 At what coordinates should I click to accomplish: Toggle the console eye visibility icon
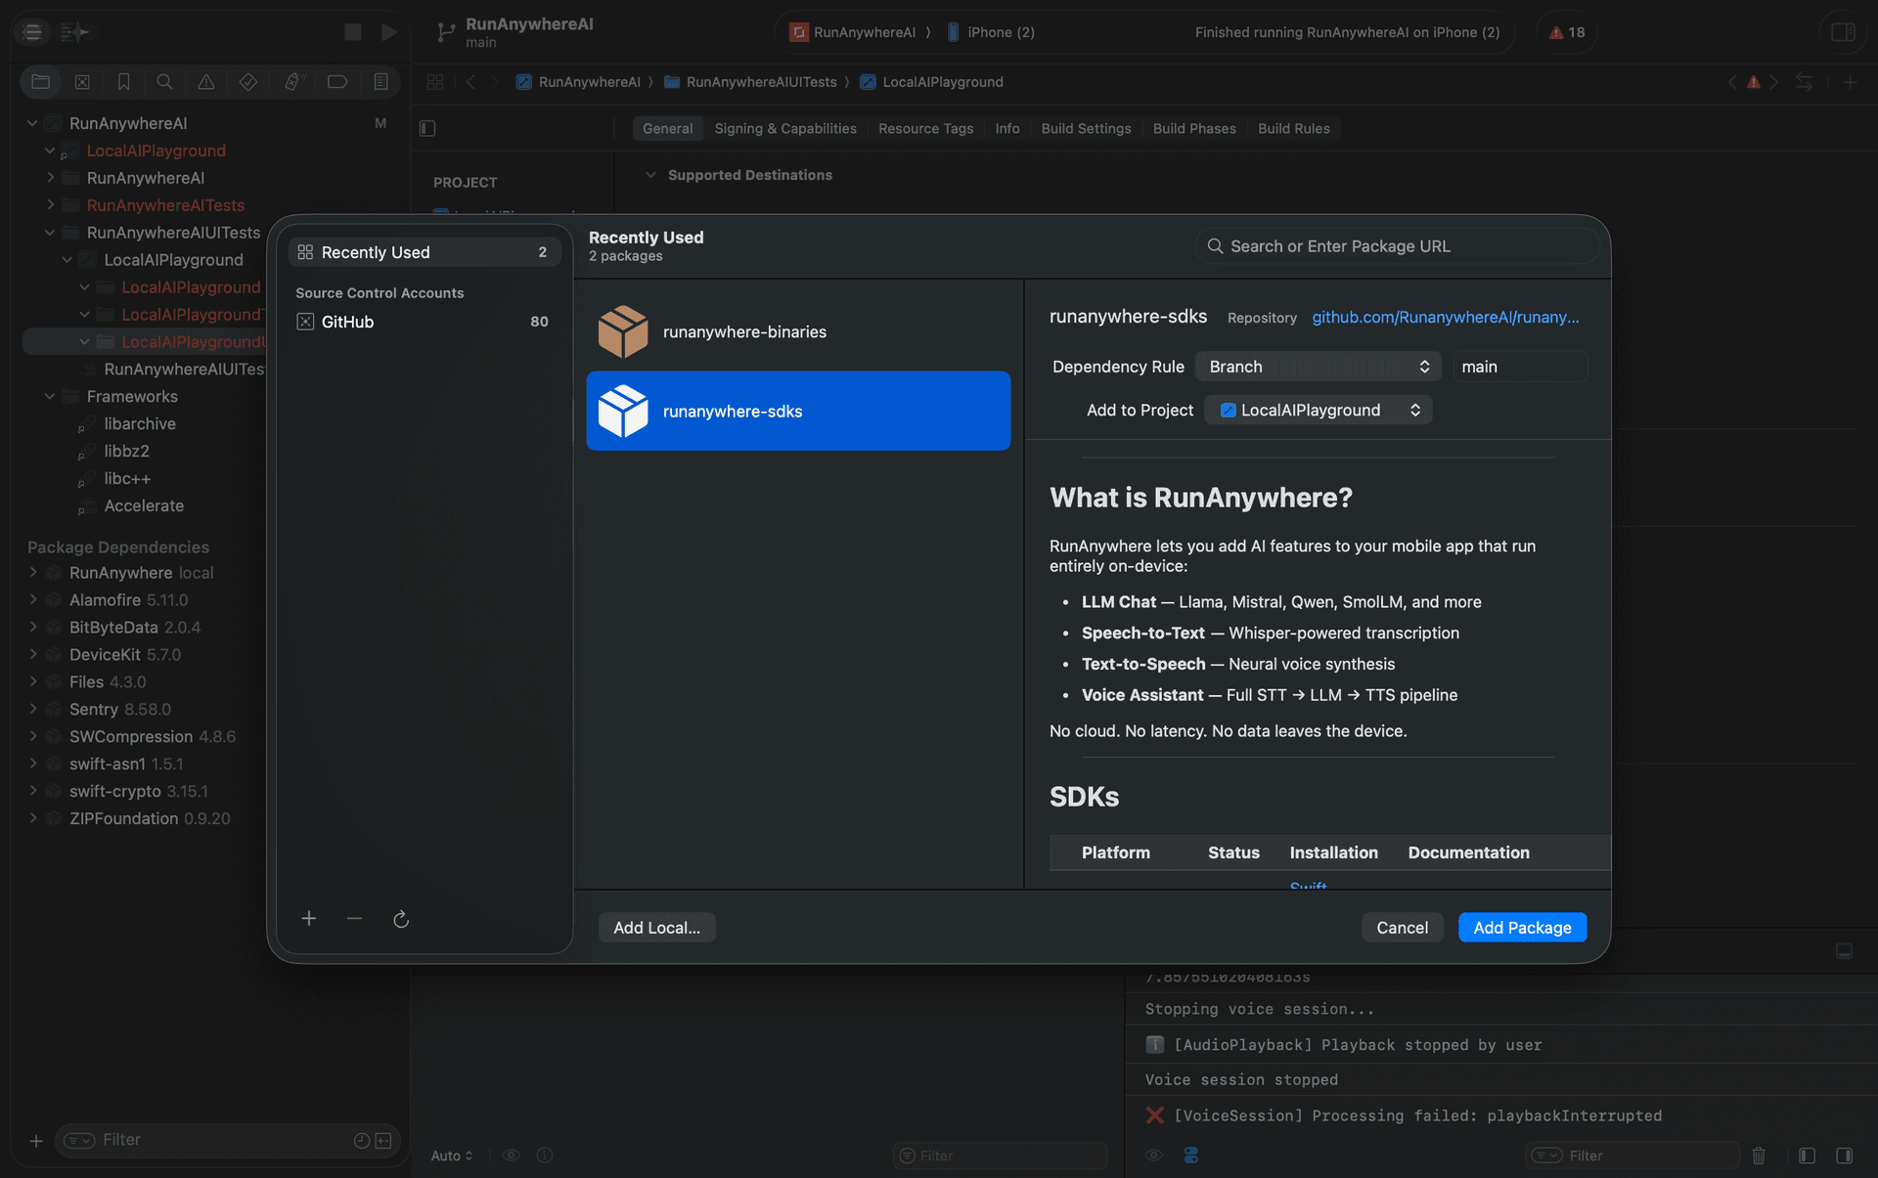pyautogui.click(x=1154, y=1156)
